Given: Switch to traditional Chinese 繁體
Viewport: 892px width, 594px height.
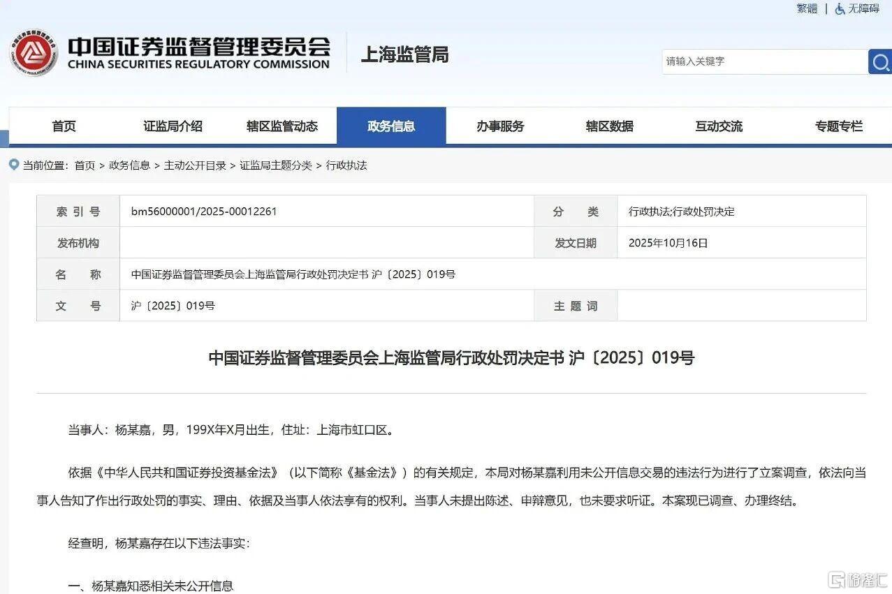Looking at the screenshot, I should click(807, 9).
